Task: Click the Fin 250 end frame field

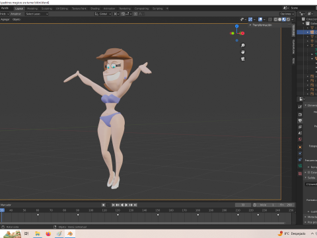Action: (286, 205)
